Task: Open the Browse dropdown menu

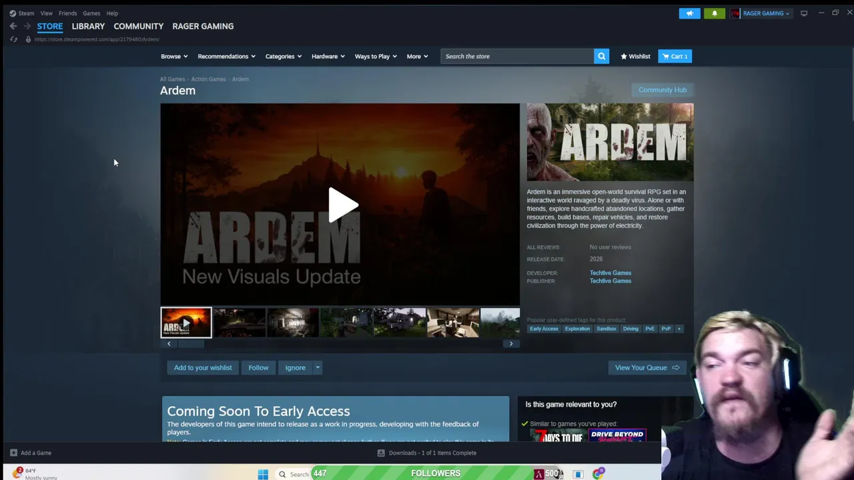Action: coord(174,56)
